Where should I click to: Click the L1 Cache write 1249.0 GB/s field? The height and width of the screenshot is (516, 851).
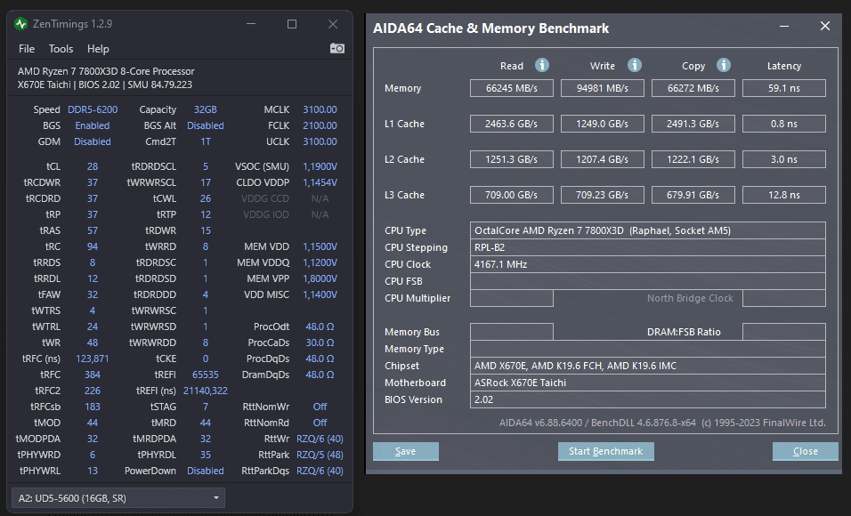tap(603, 124)
